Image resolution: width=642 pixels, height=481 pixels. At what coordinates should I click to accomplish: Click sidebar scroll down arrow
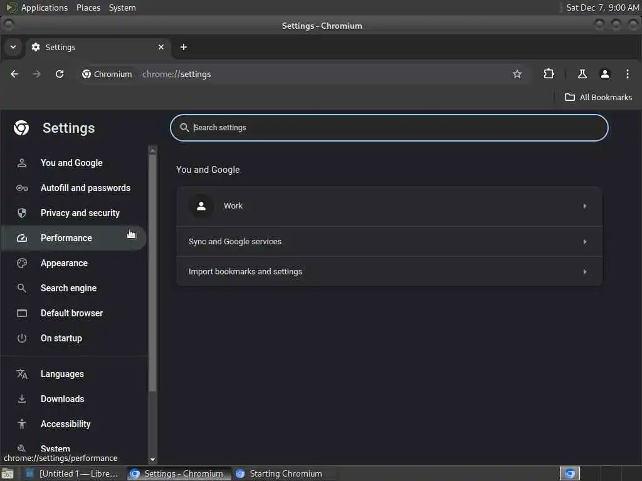[x=152, y=459]
